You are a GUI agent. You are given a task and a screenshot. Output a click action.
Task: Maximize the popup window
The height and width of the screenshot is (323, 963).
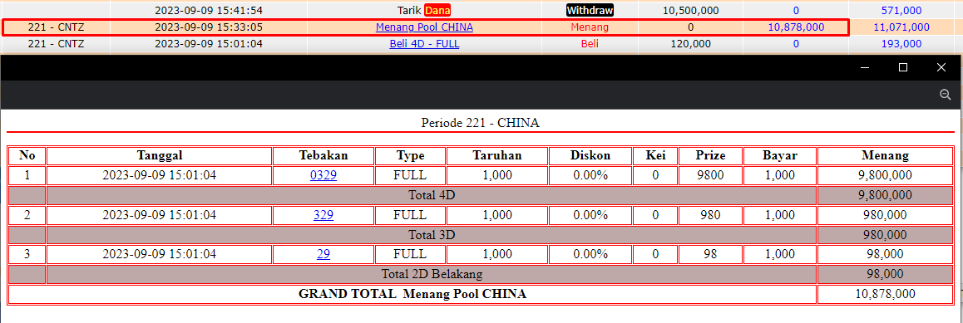903,67
